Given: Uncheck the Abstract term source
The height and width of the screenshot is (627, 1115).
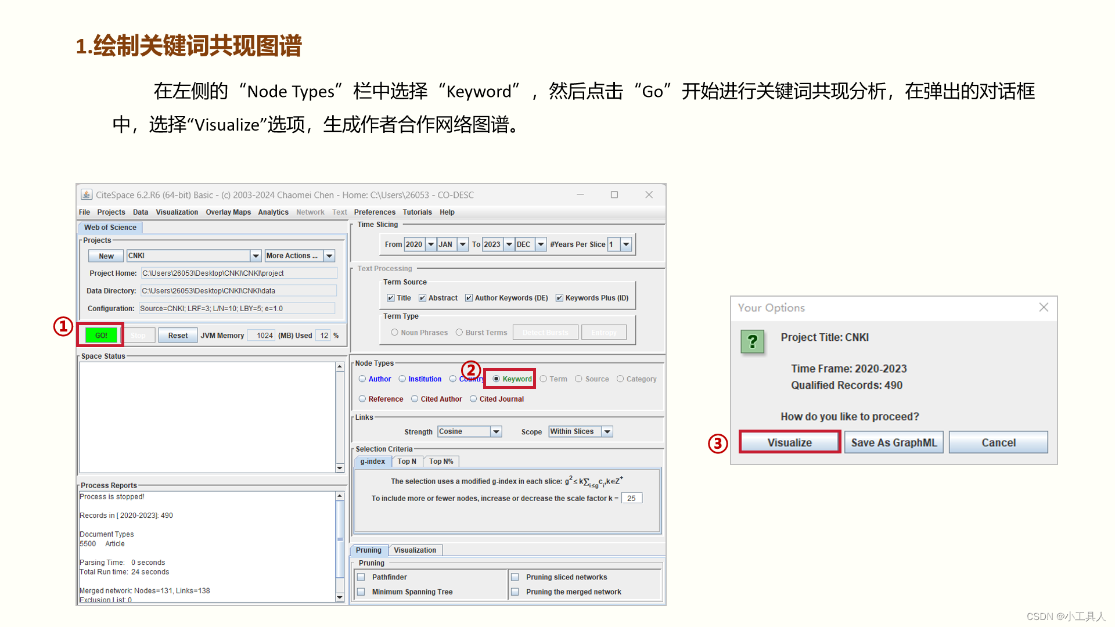Looking at the screenshot, I should [423, 298].
